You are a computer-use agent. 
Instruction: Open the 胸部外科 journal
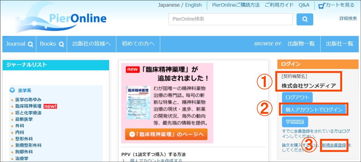(24, 152)
